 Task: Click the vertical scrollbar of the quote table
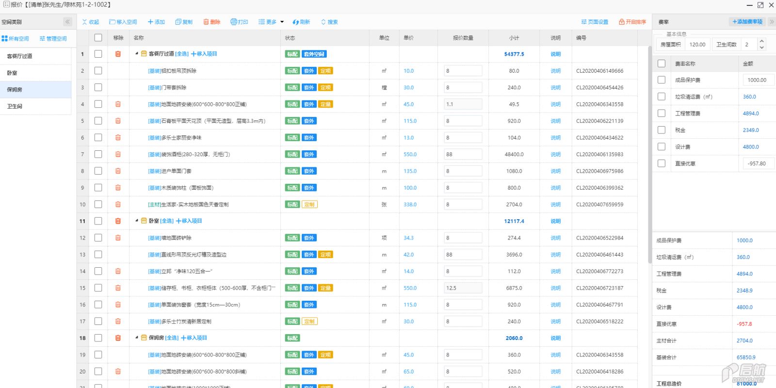(649, 155)
